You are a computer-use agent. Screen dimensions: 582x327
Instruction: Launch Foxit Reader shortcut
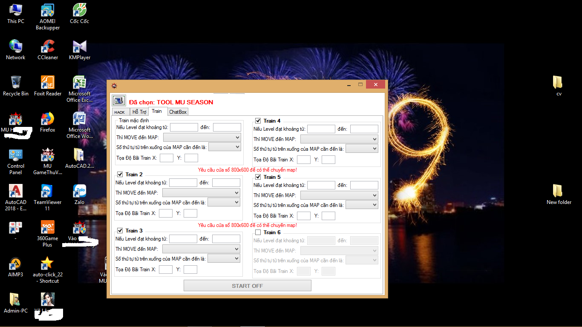[48, 86]
